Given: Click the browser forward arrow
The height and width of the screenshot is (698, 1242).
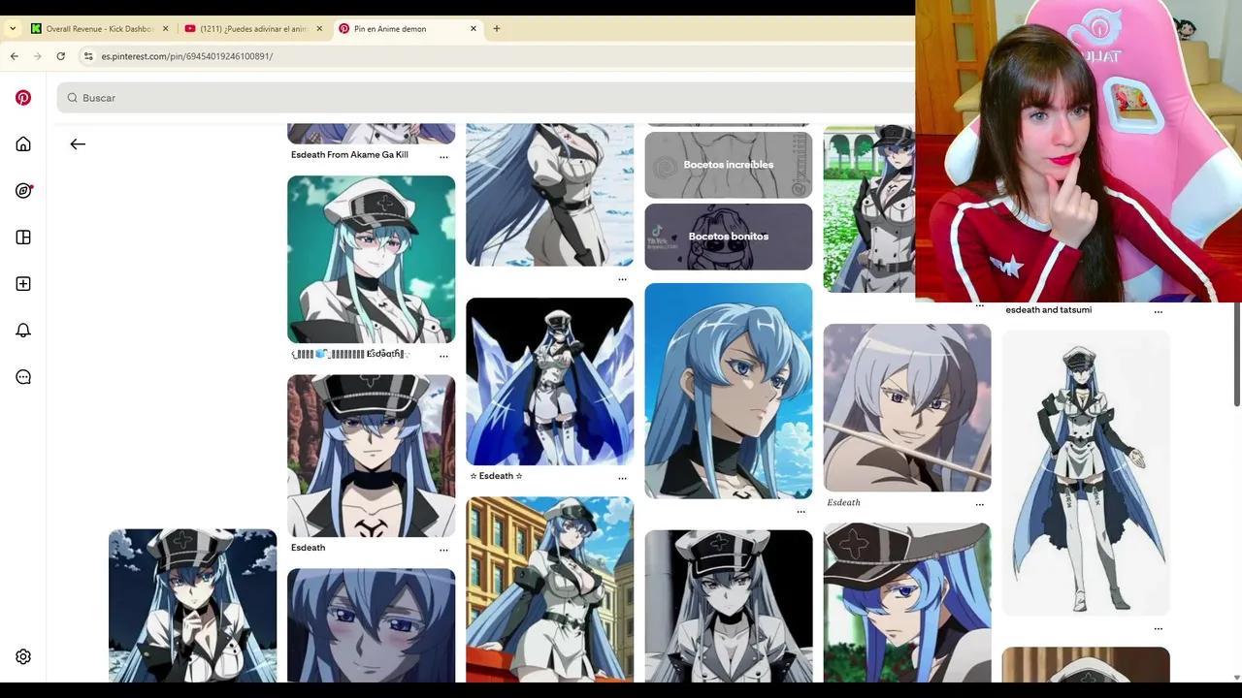Looking at the screenshot, I should pos(37,56).
